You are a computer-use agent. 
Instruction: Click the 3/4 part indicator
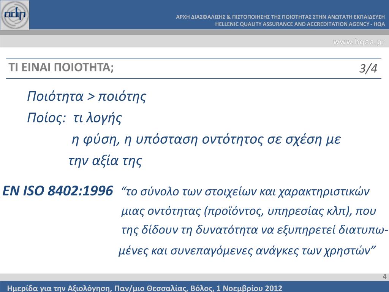coord(368,68)
